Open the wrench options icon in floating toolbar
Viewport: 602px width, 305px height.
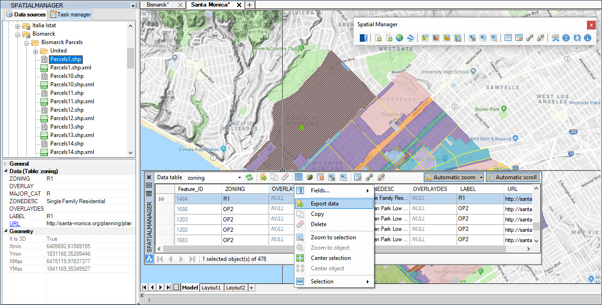(555, 38)
